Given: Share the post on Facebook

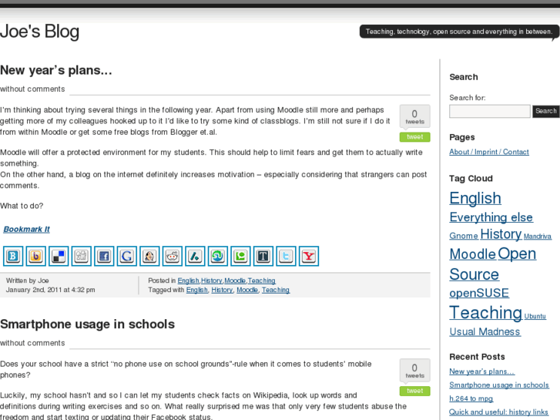Looking at the screenshot, I should pos(104,256).
